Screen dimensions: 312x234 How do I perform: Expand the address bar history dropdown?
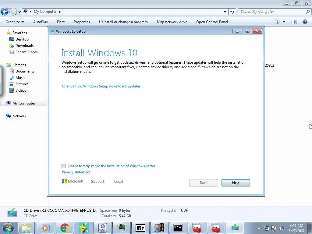[x=225, y=12]
